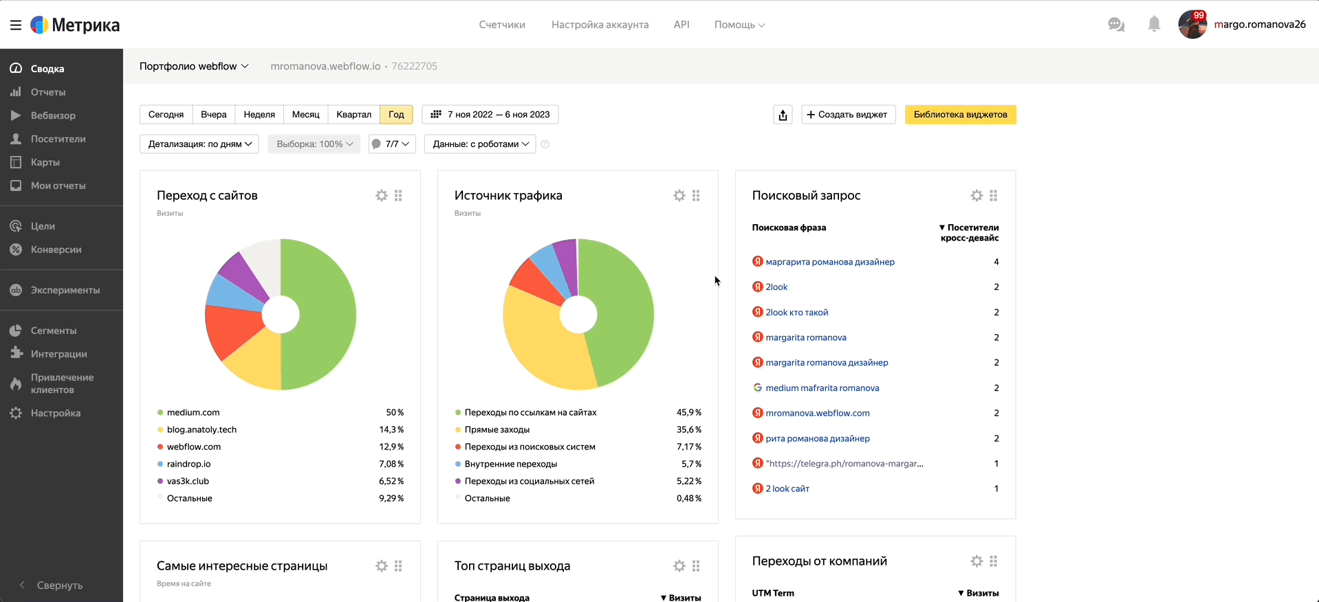Open the calendar date range picker
The image size is (1319, 602).
[490, 115]
